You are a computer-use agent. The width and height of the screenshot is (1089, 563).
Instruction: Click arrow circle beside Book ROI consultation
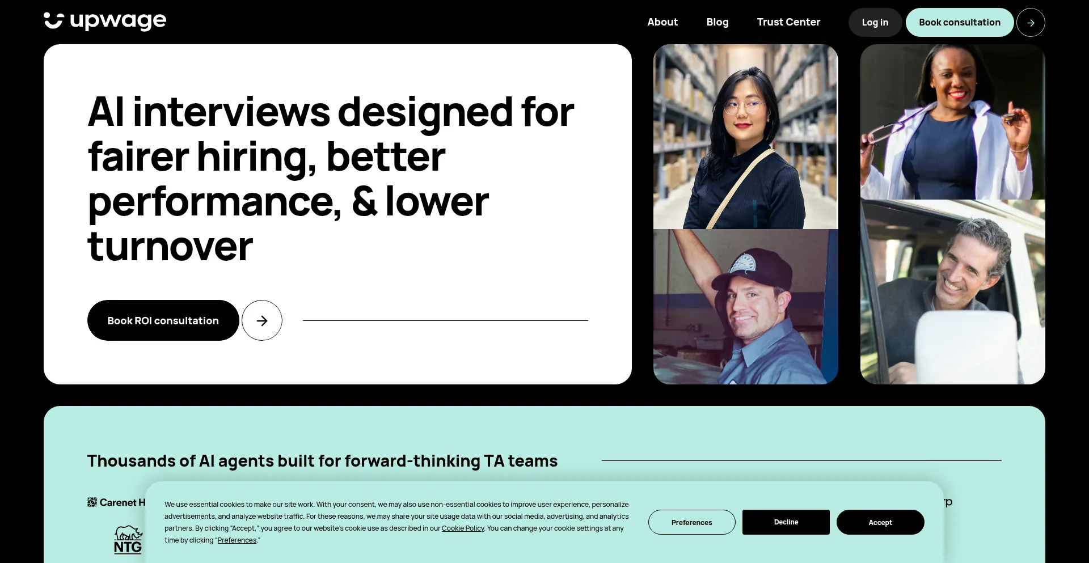pyautogui.click(x=262, y=320)
